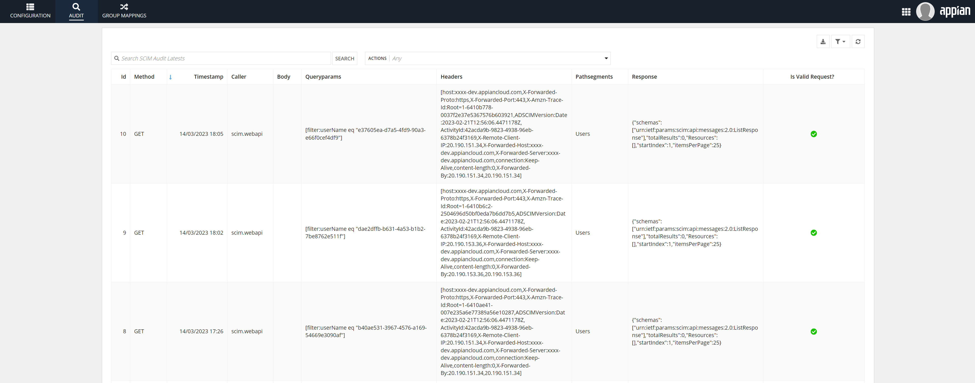Open the apps grid navigation menu
Viewport: 975px width, 383px height.
pyautogui.click(x=906, y=12)
